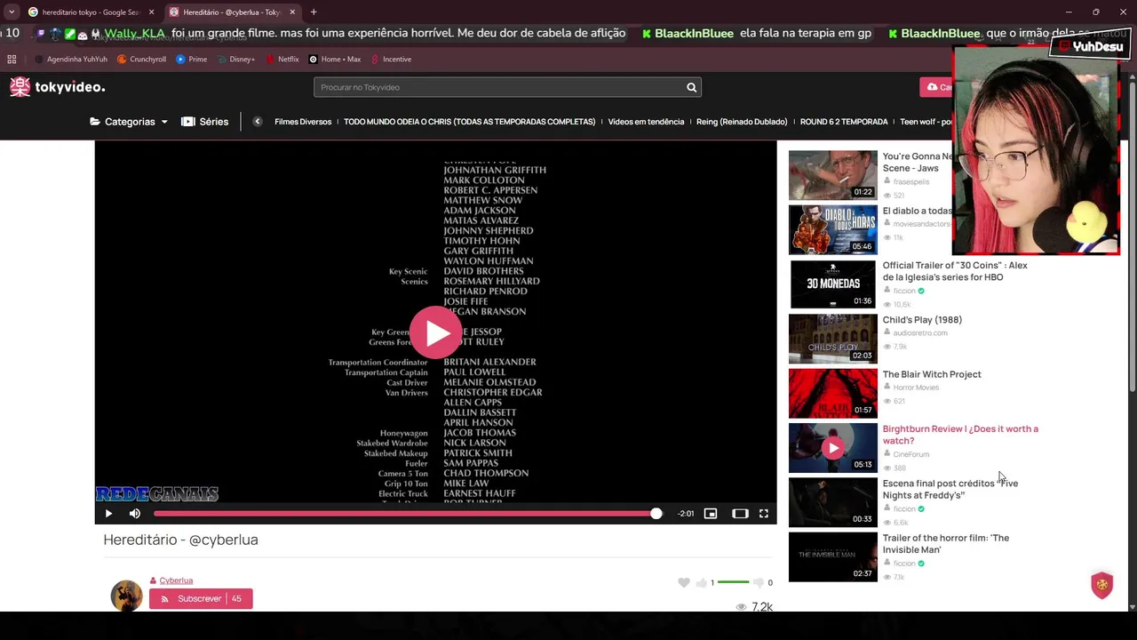Click the Cyberlua channel avatar
This screenshot has width=1137, height=640.
coord(126,596)
